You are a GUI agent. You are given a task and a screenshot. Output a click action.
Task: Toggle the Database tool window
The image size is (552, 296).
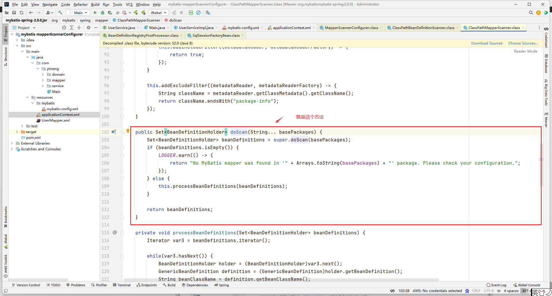[x=546, y=63]
